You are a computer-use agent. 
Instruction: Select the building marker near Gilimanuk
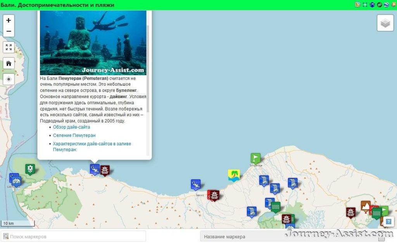click(x=16, y=181)
